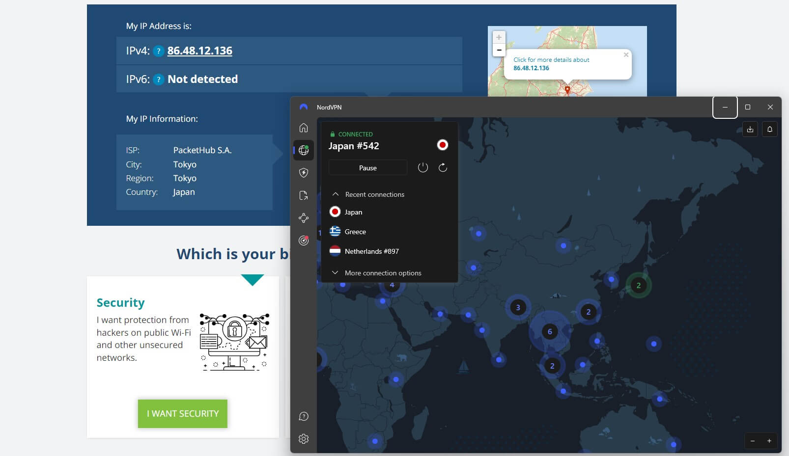
Task: Click Japan flag icon beside Japan #542
Action: tap(443, 145)
